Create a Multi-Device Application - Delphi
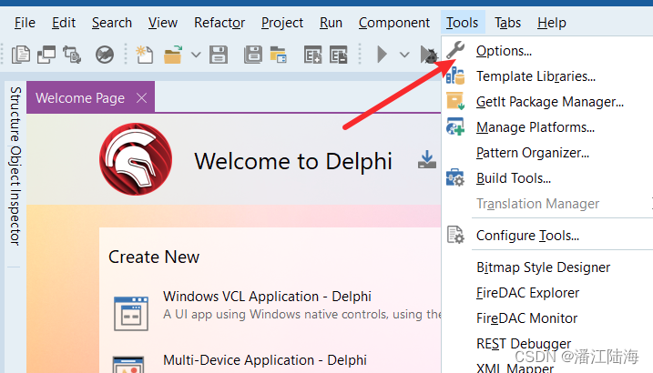This screenshot has width=653, height=373. click(265, 360)
